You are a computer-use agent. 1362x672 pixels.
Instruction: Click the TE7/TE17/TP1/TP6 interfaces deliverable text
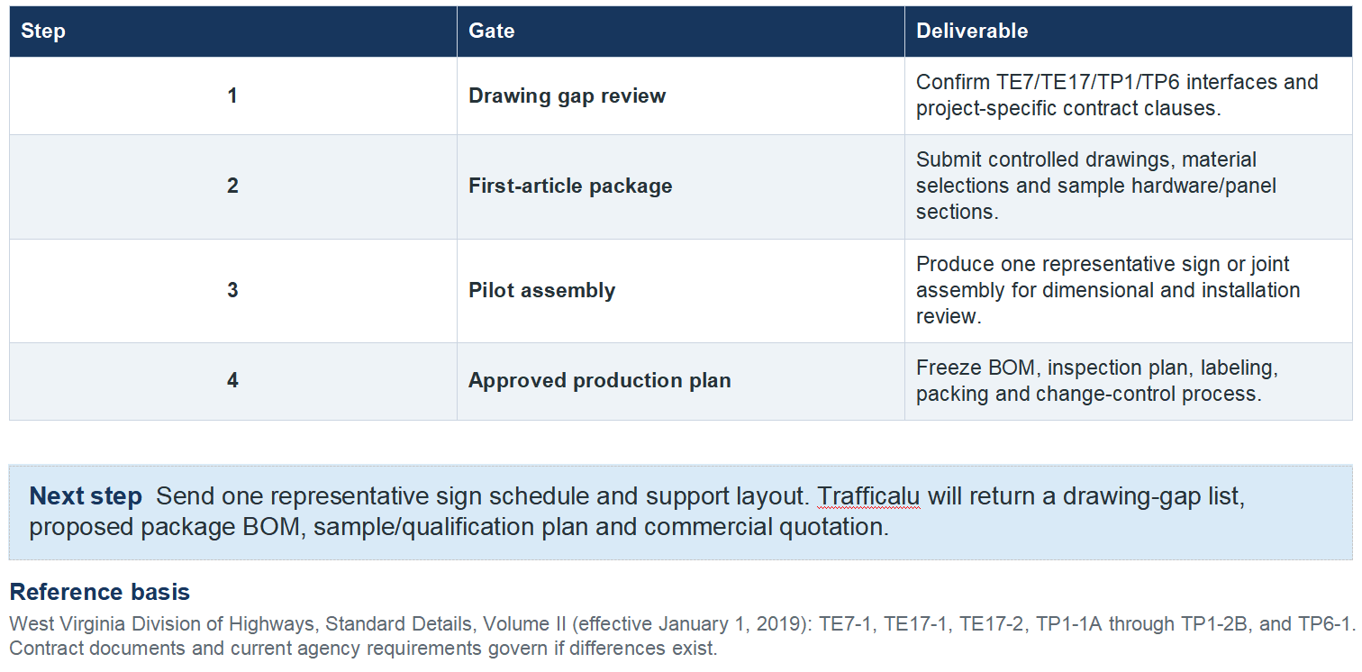(x=1117, y=95)
